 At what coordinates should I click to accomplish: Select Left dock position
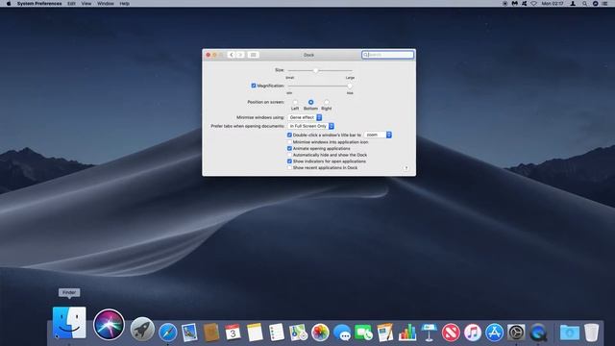pyautogui.click(x=295, y=103)
